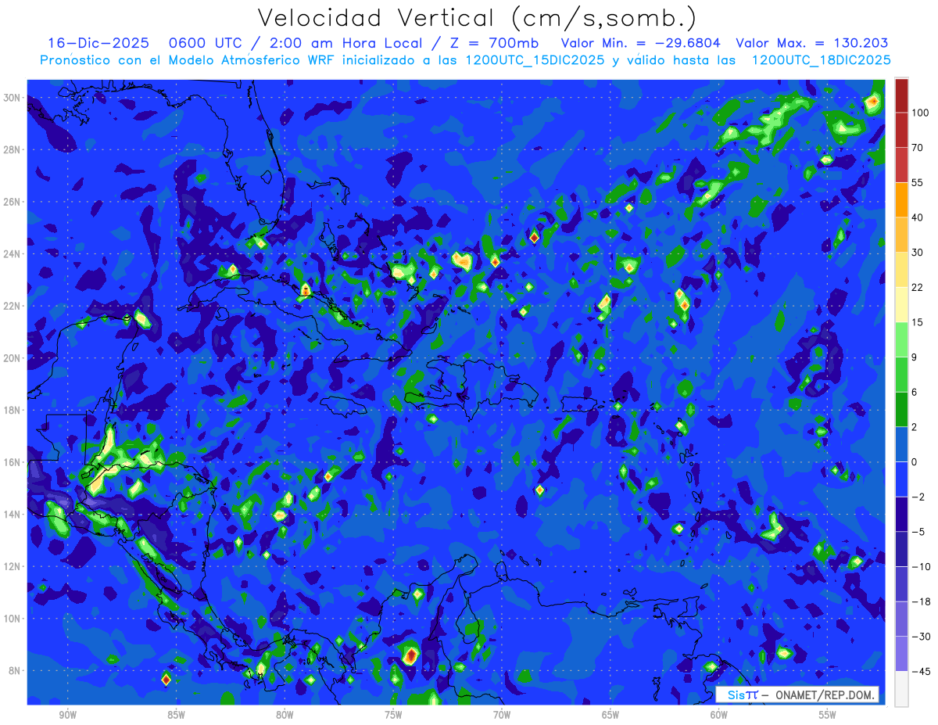Image resolution: width=938 pixels, height=725 pixels.
Task: Click the '28N' latitude label
Action: tap(13, 149)
